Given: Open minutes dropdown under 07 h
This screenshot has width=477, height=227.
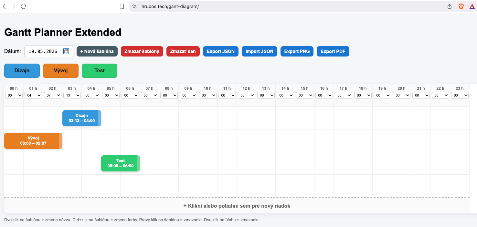Looking at the screenshot, I should 150,95.
